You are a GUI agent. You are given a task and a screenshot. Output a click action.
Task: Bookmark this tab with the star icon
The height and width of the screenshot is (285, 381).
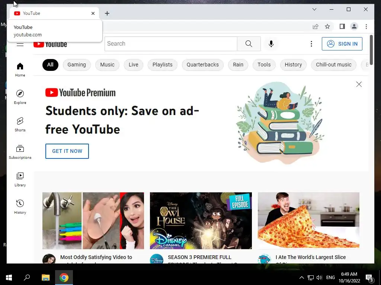327,26
